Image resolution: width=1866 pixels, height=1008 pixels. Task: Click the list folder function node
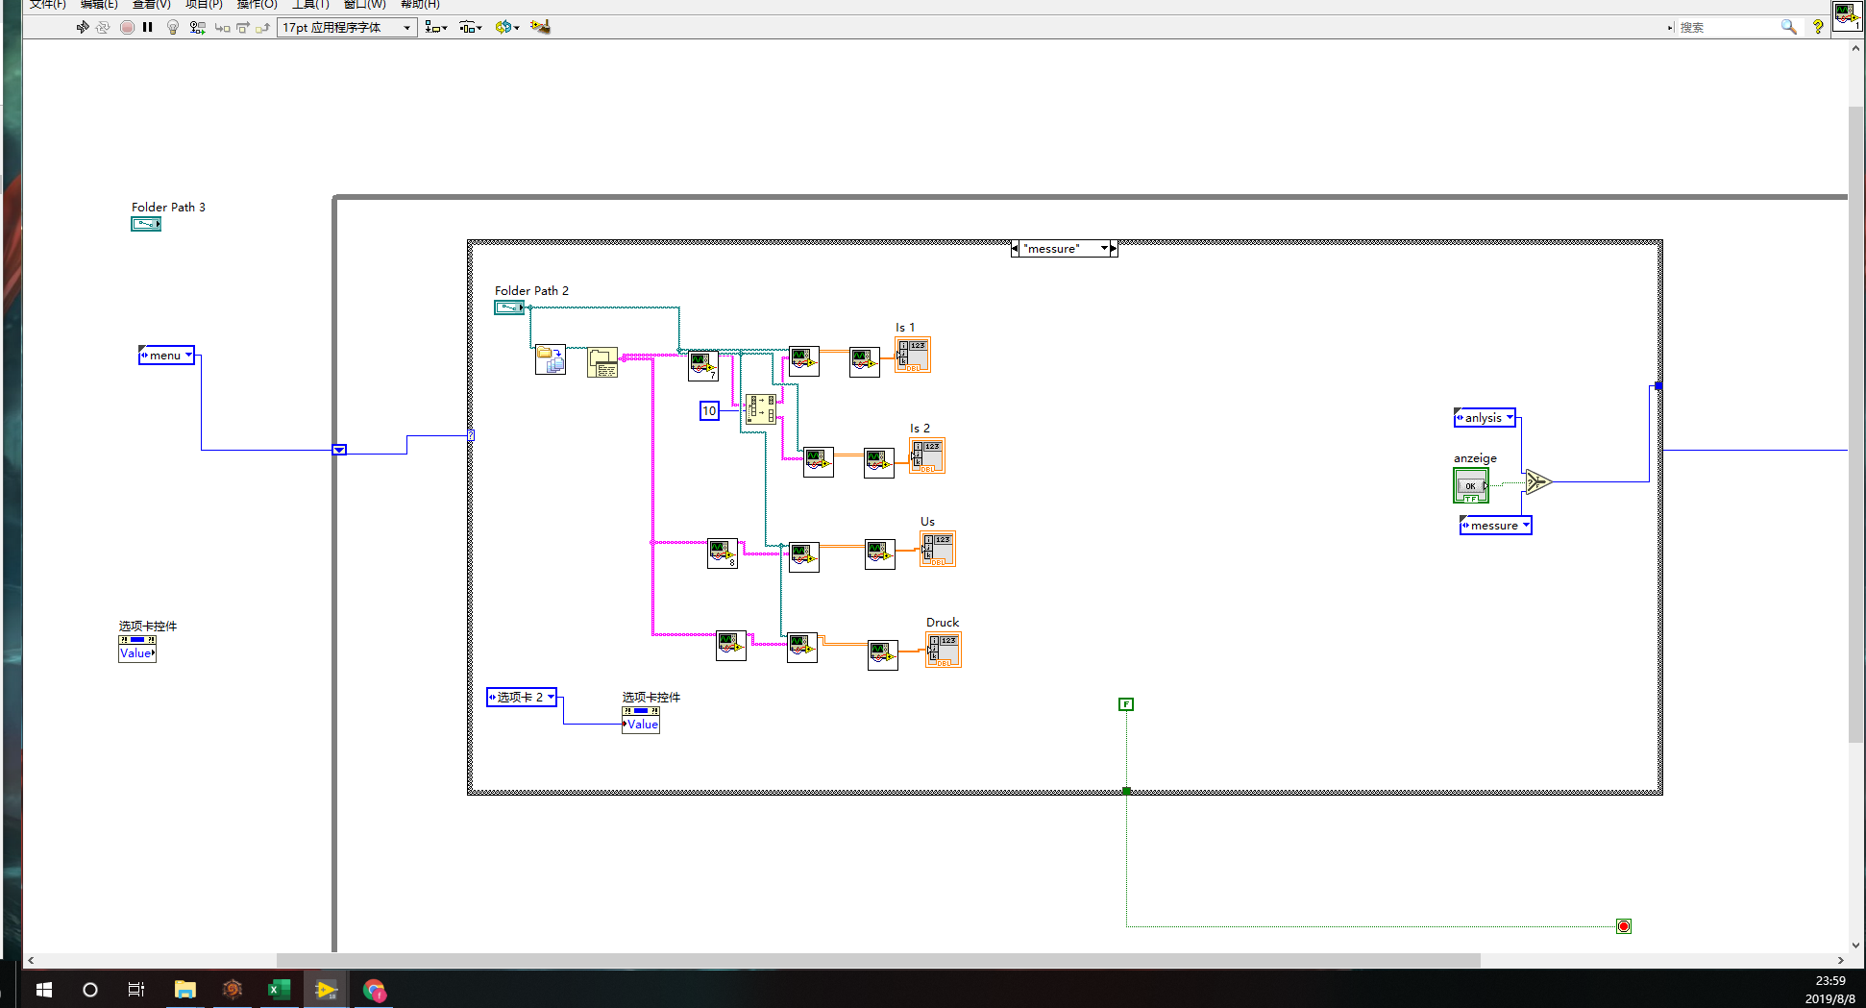[x=602, y=362]
